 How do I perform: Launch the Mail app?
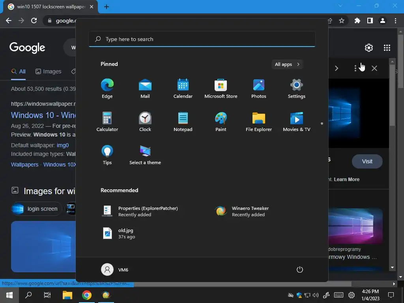tap(145, 89)
